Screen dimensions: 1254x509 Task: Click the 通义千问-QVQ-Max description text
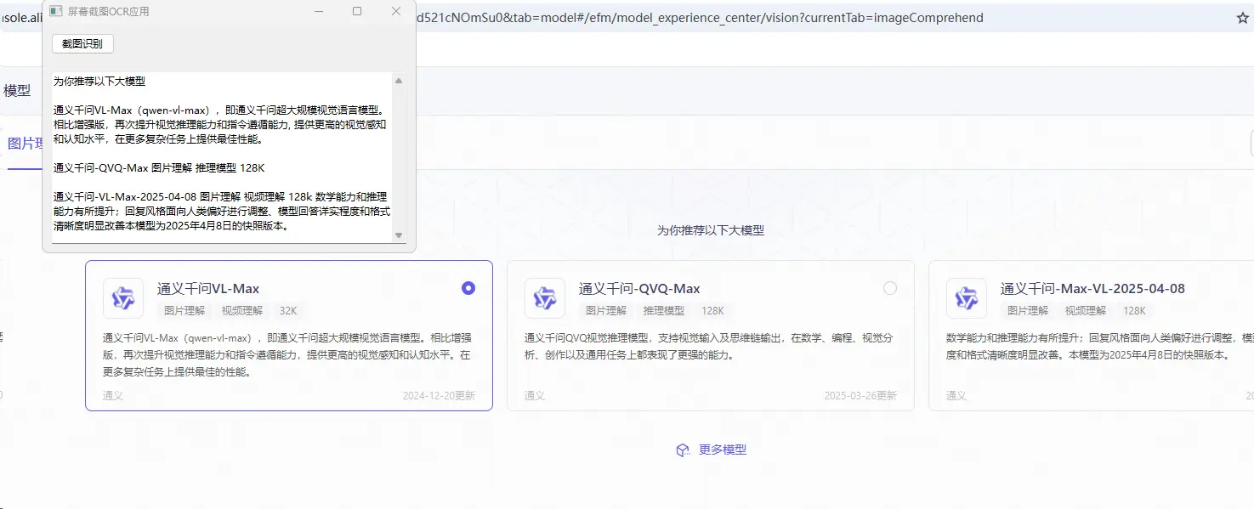tap(707, 346)
